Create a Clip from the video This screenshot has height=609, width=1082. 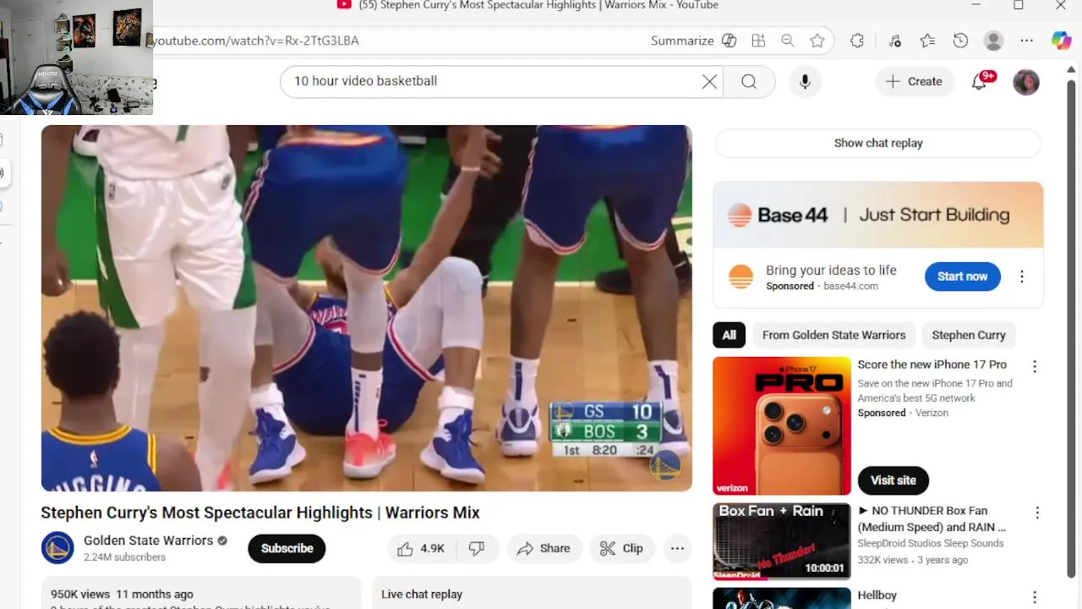[621, 548]
